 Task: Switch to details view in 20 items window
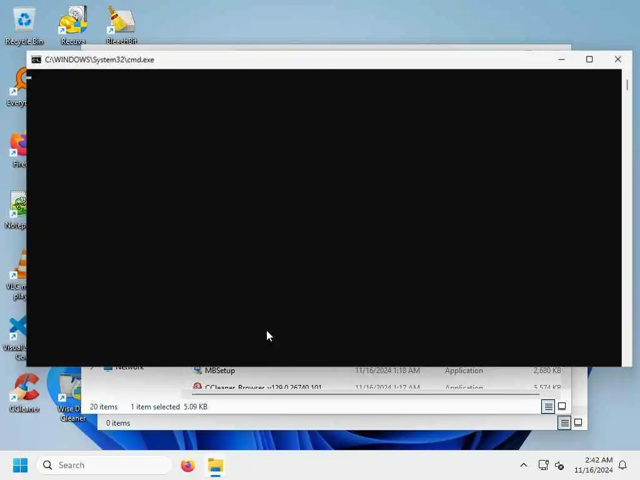point(548,406)
